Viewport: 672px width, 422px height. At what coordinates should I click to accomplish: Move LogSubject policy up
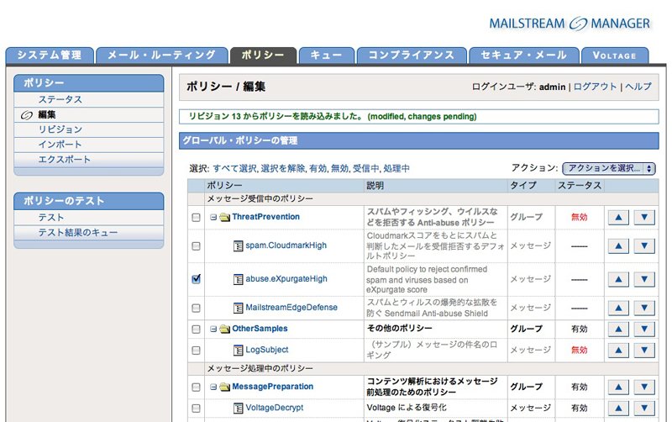(618, 350)
